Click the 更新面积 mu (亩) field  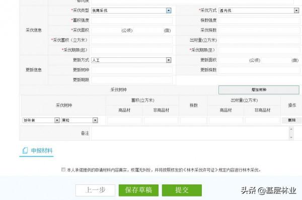pyautogui.click(x=276, y=60)
